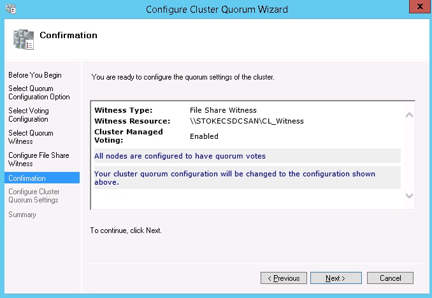The image size is (432, 298).
Task: Jump to Select Voting Configuration step
Action: coord(29,115)
